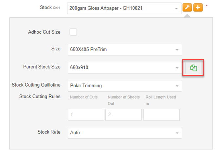
Task: Click the green sheets icon beside Parent Stock Size
Action: click(x=193, y=68)
